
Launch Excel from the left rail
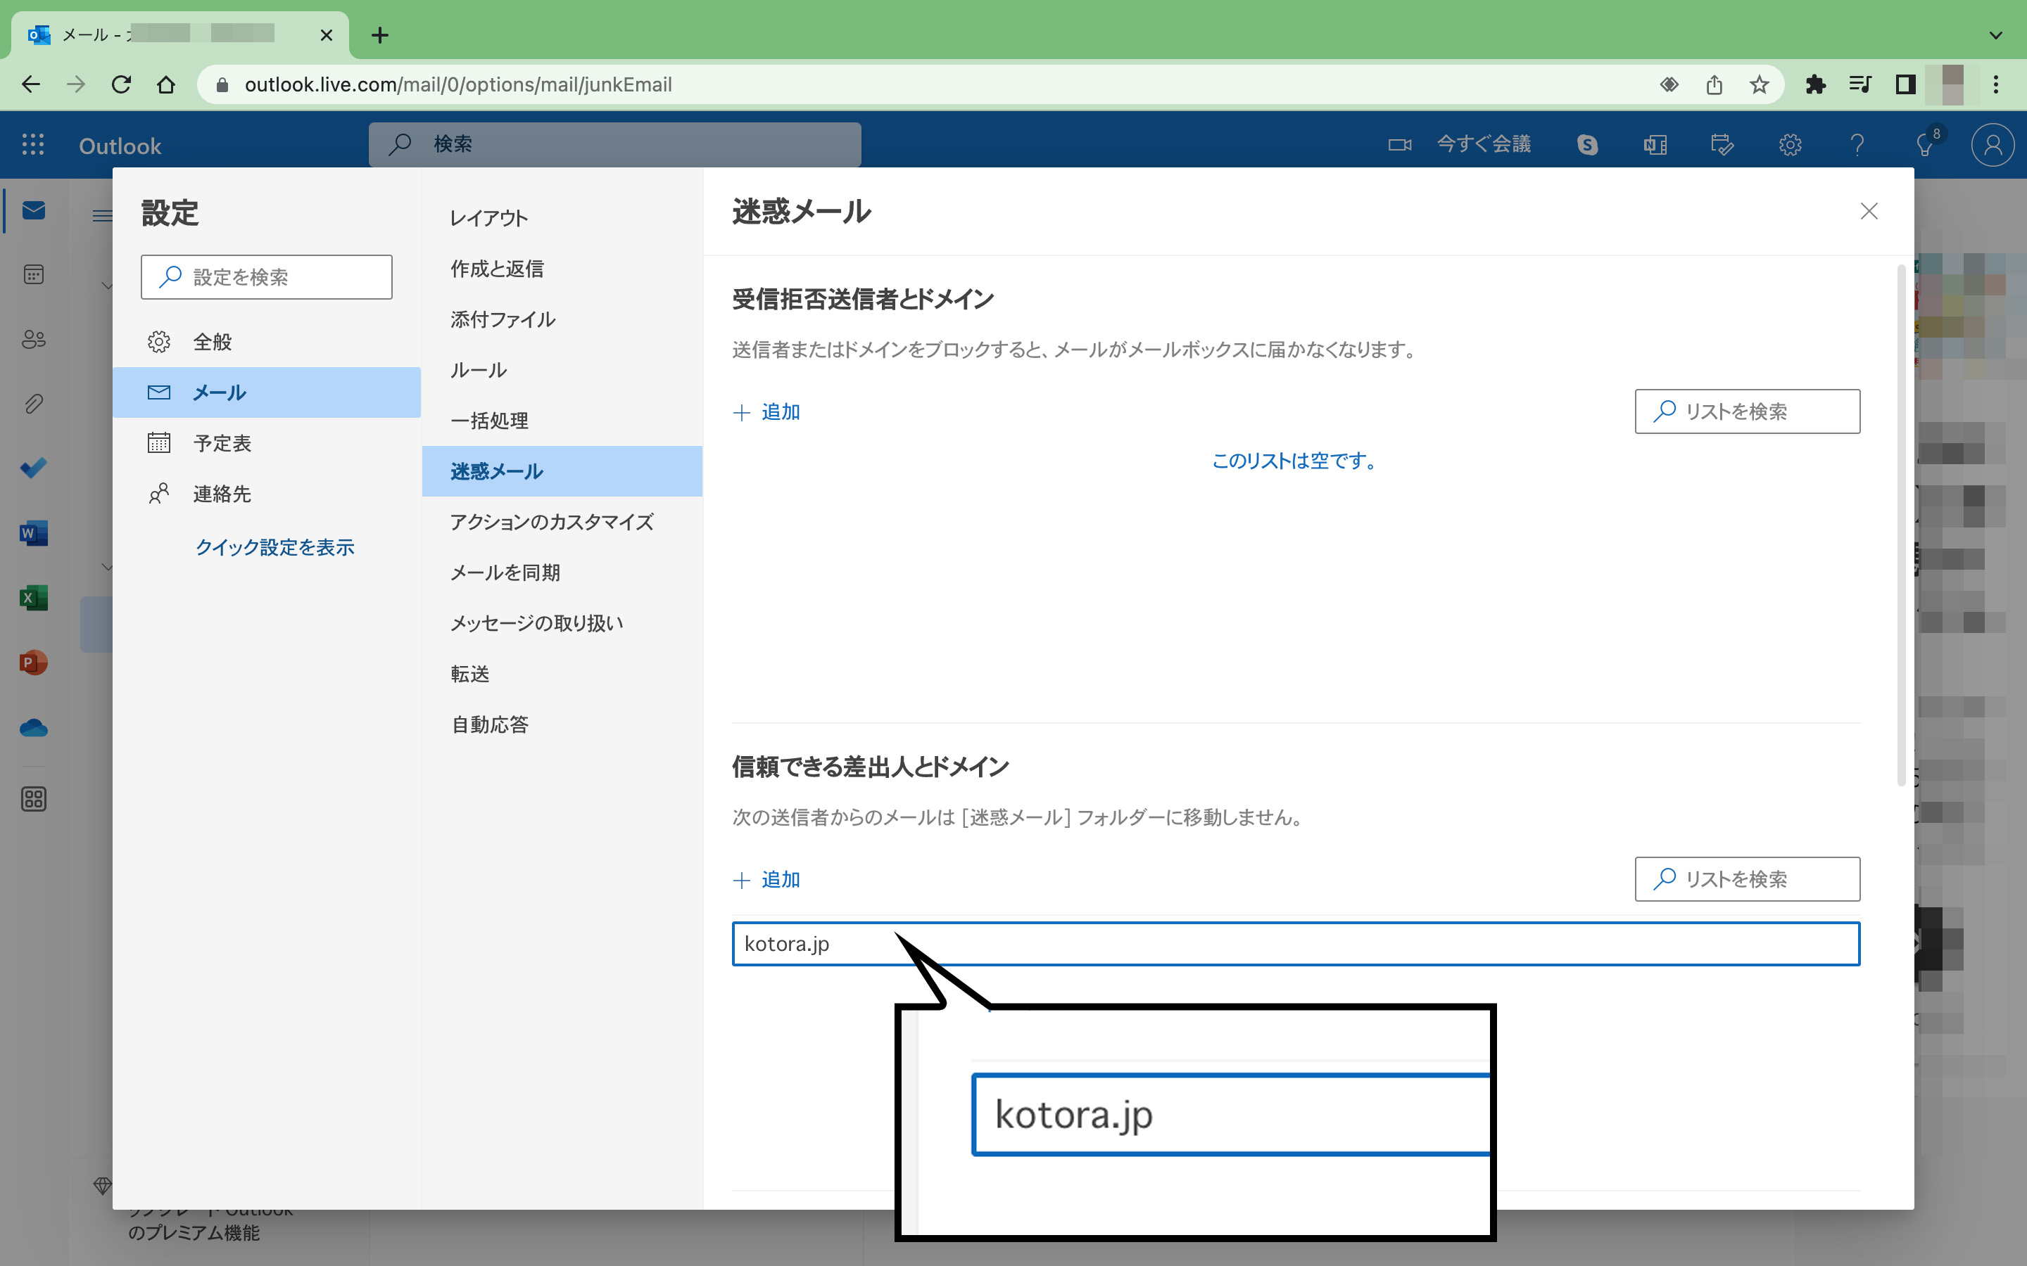[34, 598]
